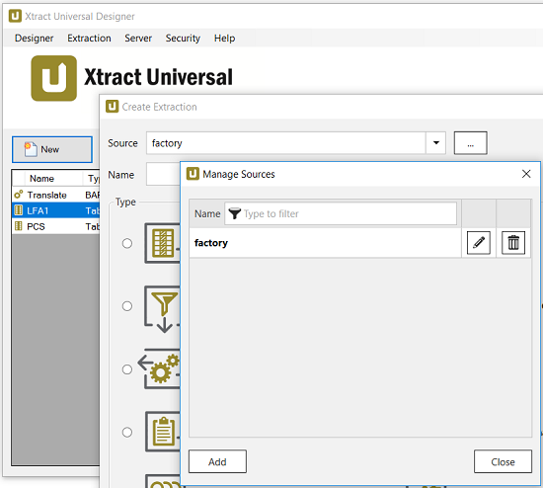Click the Manage Sources title bar icon
Screen dimensions: 543x488
193,174
